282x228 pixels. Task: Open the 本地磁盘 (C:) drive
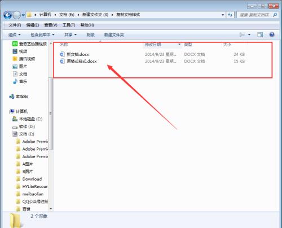tap(27, 119)
